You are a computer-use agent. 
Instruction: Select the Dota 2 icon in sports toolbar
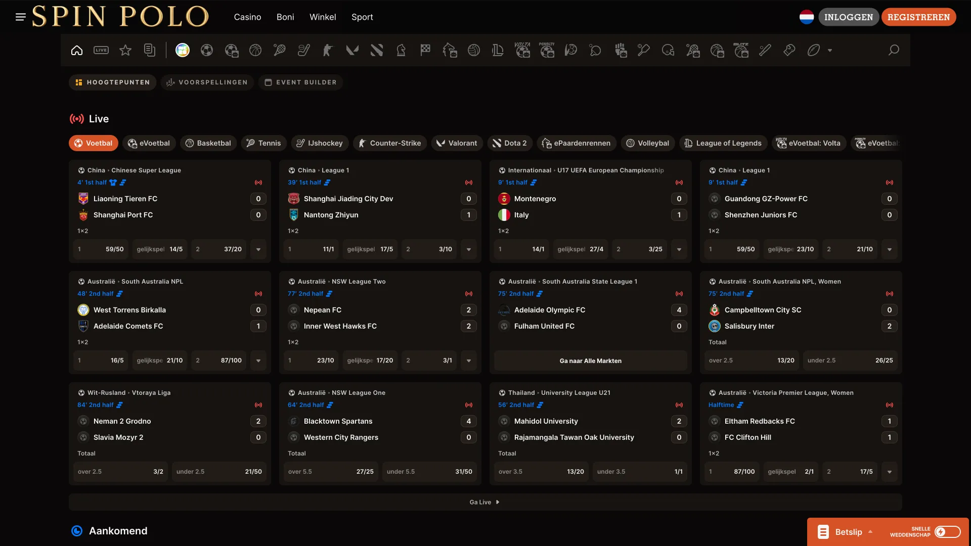(377, 50)
